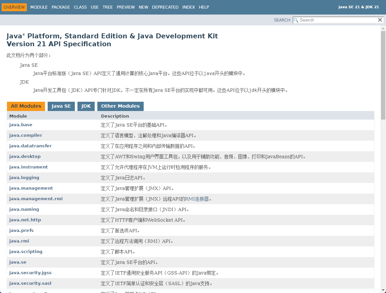The image size is (386, 293).
Task: Switch to the Java SE tab
Action: [x=61, y=106]
